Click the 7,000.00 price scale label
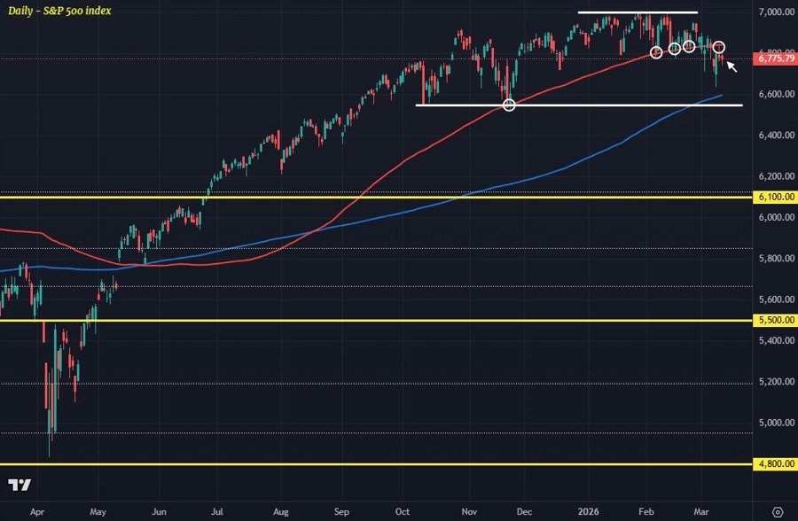This screenshot has width=798, height=521. coord(774,12)
